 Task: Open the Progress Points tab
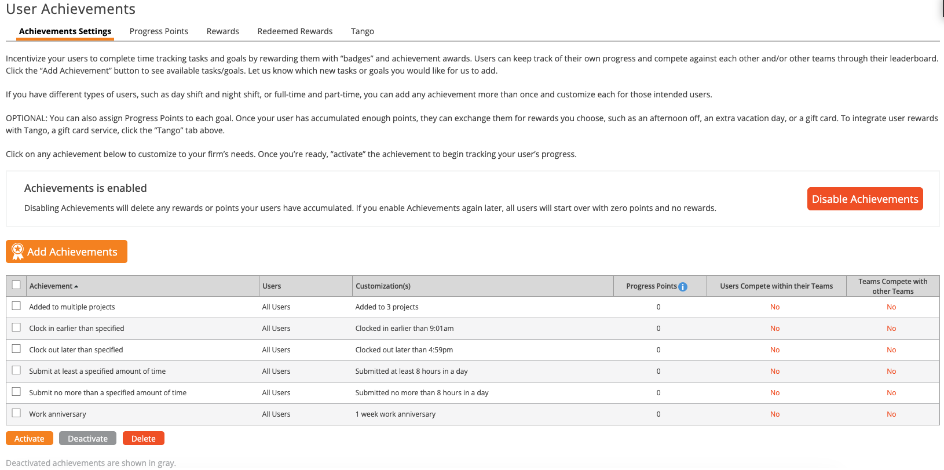[x=159, y=31]
